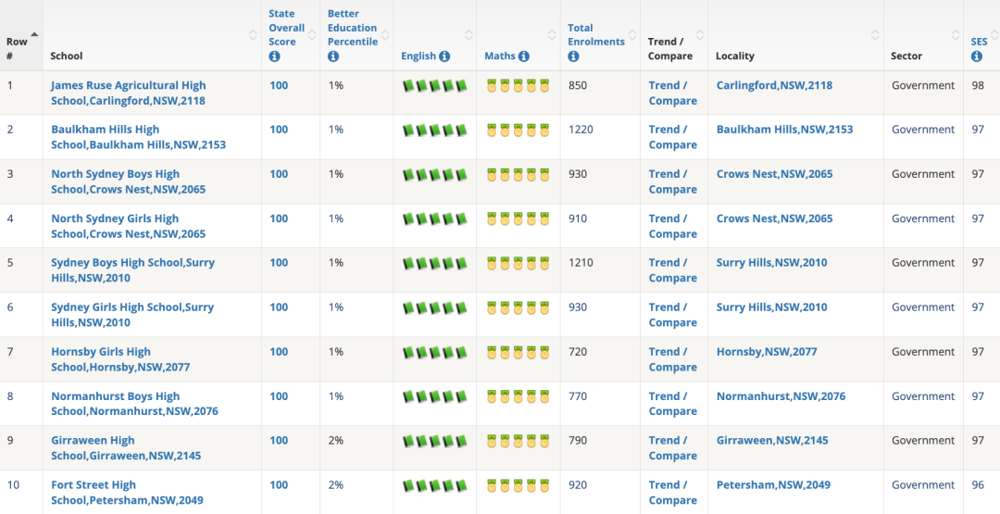Open the Maths column info icon

pyautogui.click(x=523, y=56)
